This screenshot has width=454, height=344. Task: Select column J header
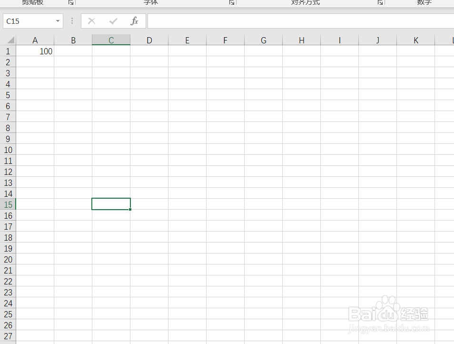coord(377,40)
